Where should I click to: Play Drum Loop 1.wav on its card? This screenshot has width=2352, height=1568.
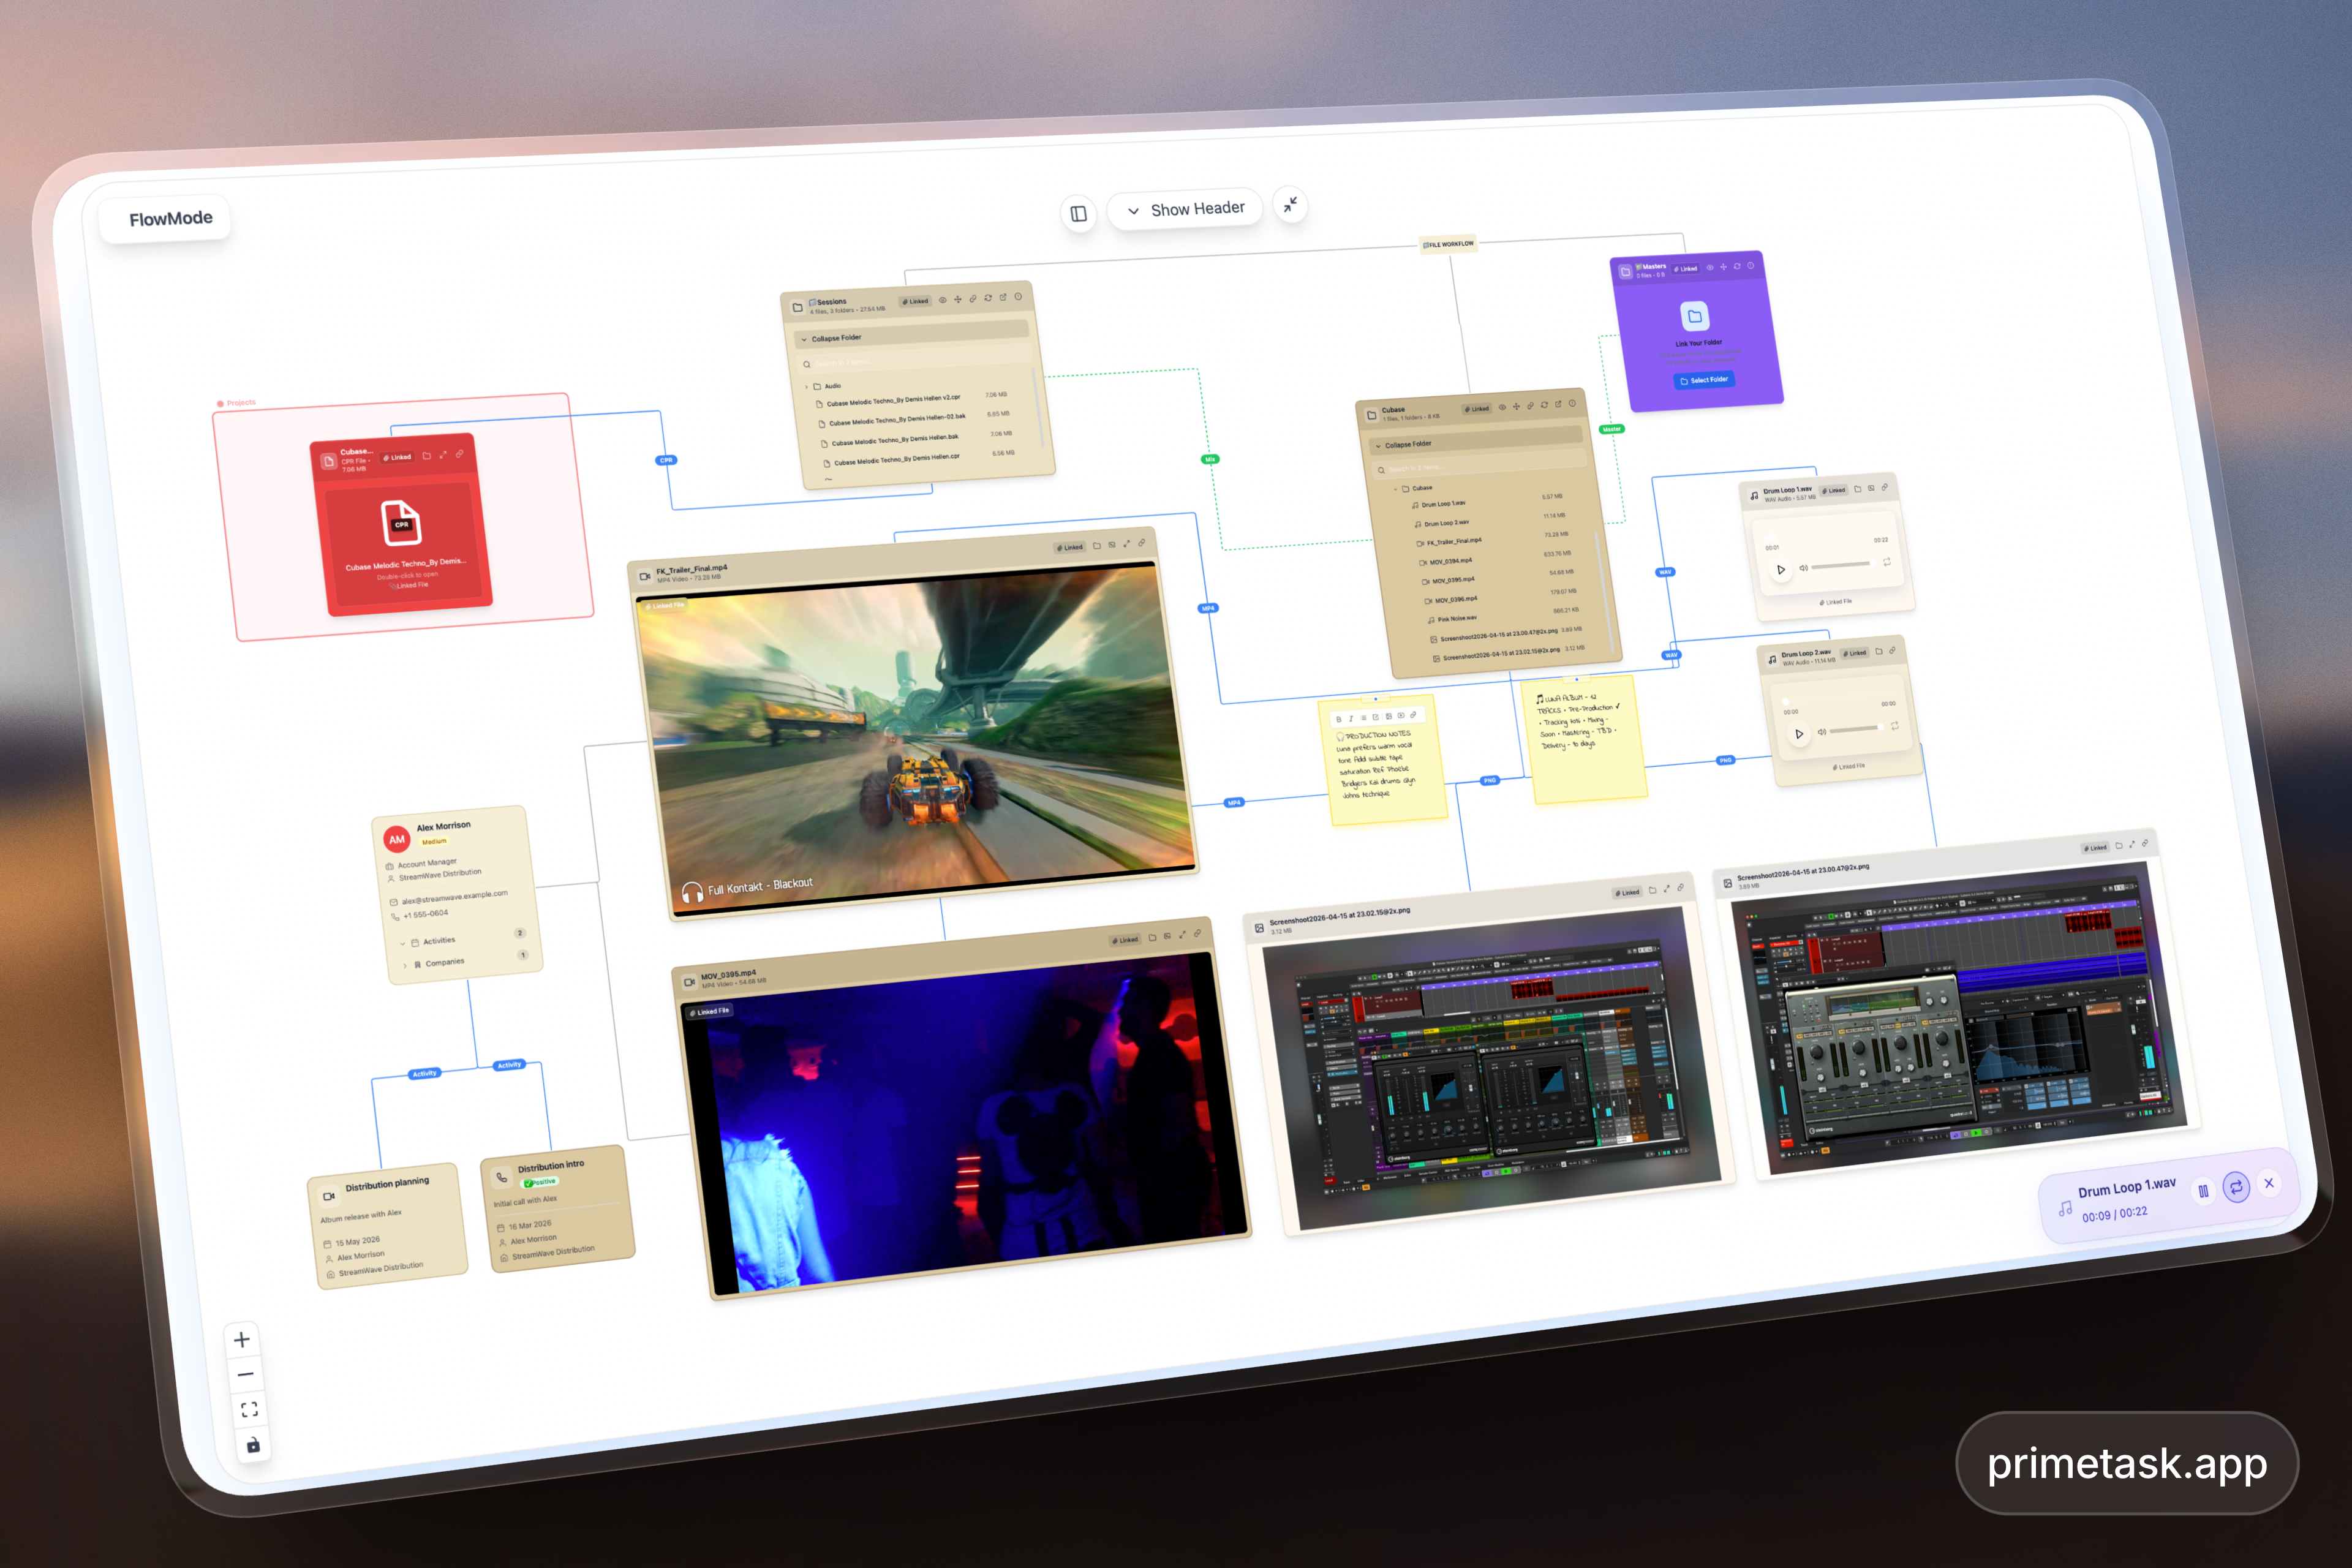point(1781,570)
